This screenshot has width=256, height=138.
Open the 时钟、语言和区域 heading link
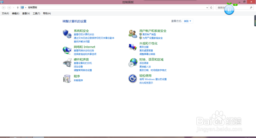point(151,59)
